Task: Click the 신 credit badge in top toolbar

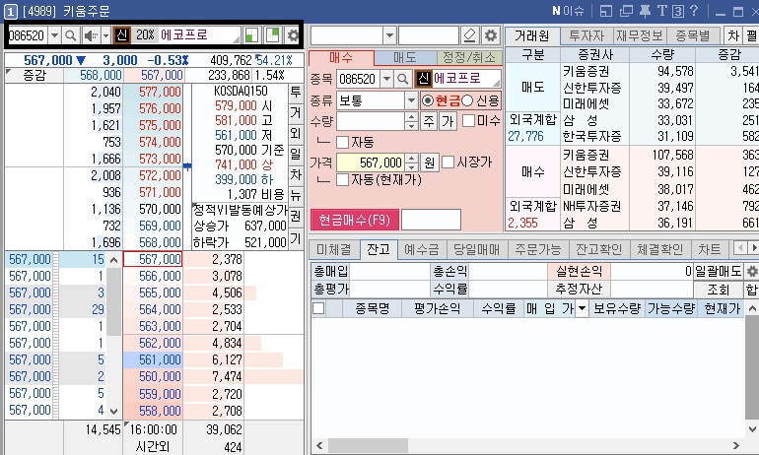Action: click(x=122, y=35)
